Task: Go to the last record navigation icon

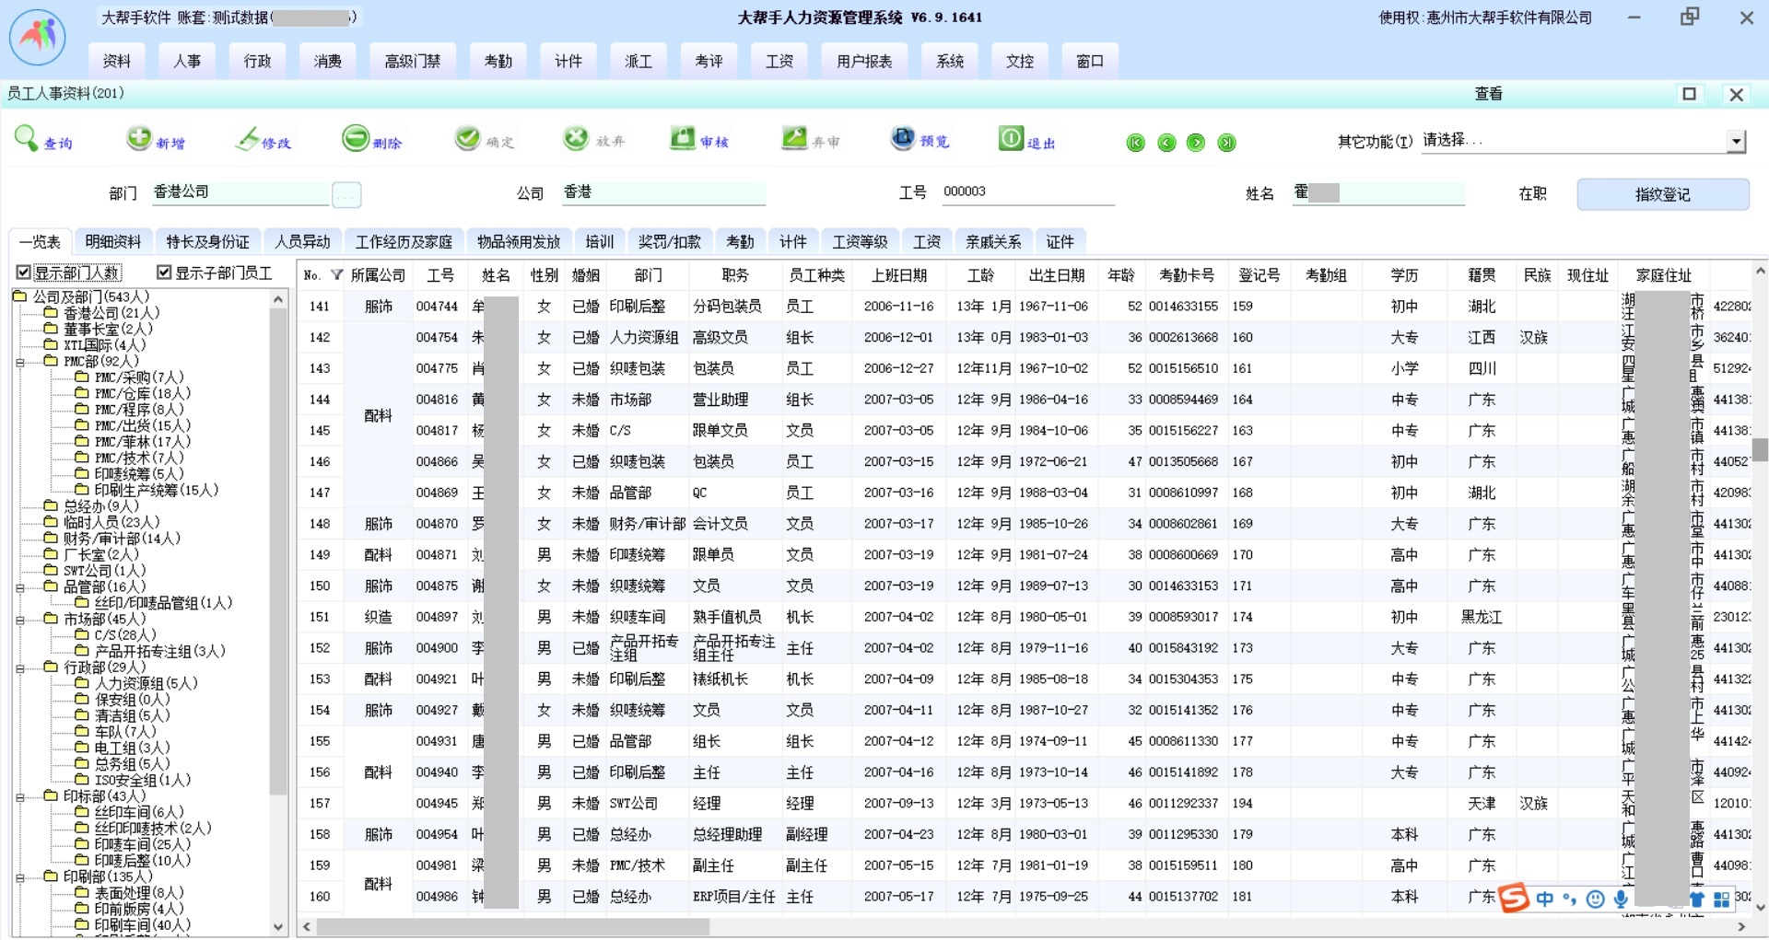Action: pos(1226,143)
